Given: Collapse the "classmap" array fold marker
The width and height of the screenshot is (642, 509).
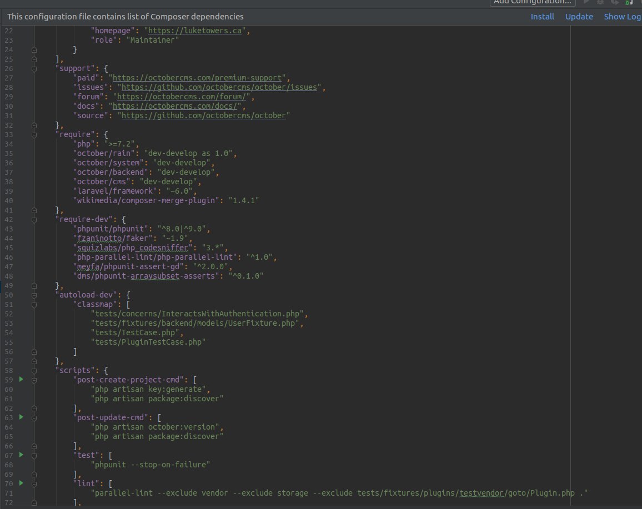Looking at the screenshot, I should pyautogui.click(x=34, y=305).
